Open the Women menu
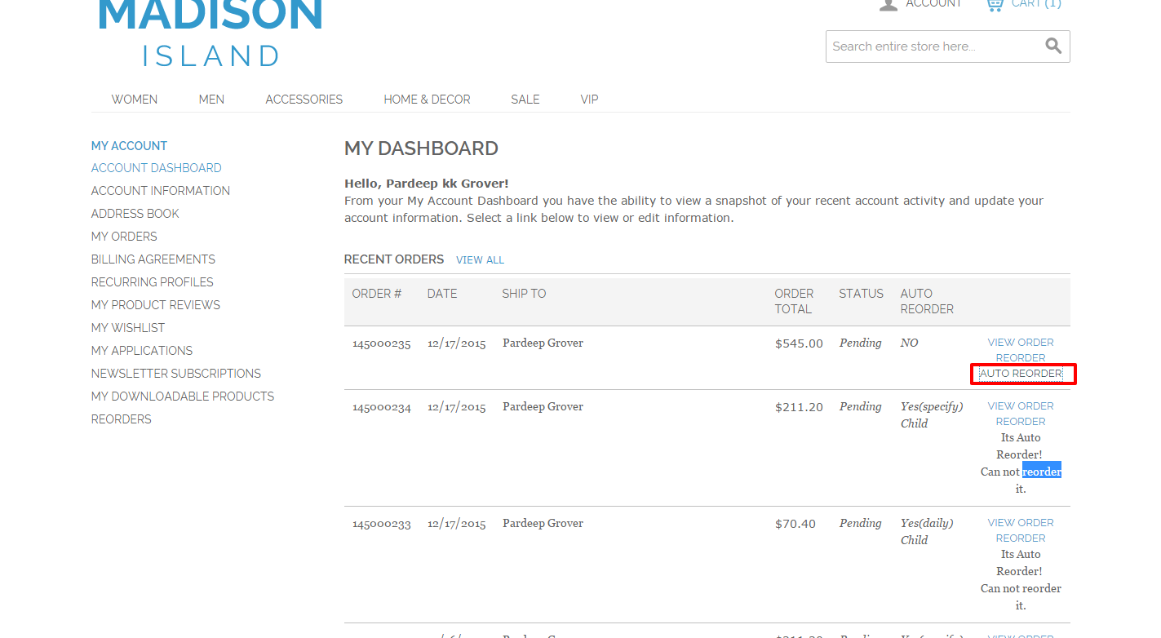Viewport: 1161px width, 638px height. click(x=135, y=100)
